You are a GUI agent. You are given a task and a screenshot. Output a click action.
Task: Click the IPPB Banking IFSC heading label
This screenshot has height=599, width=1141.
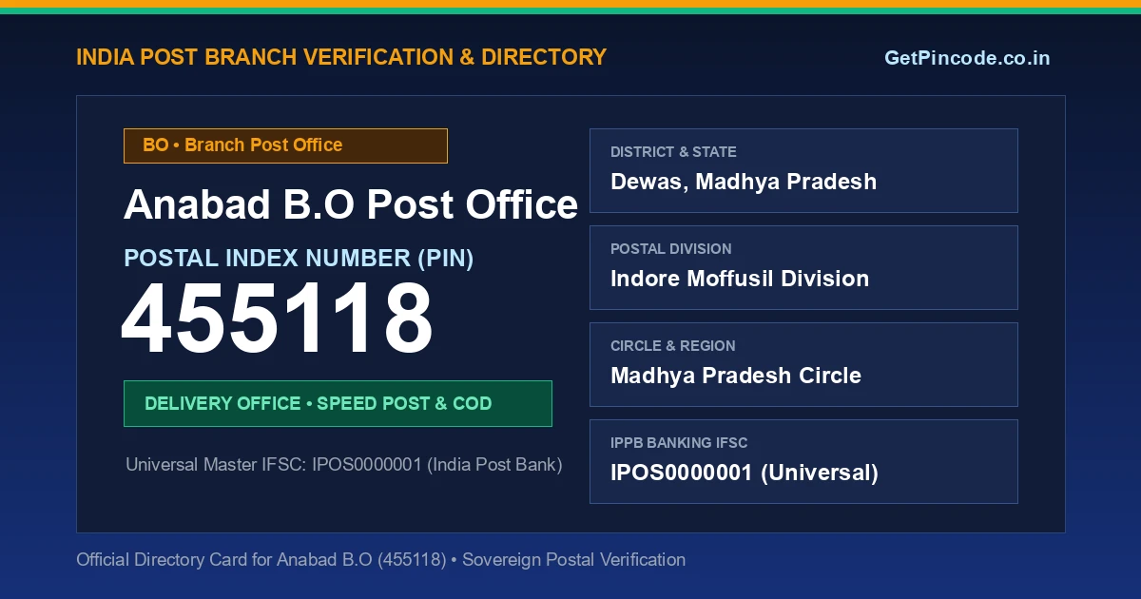point(679,443)
